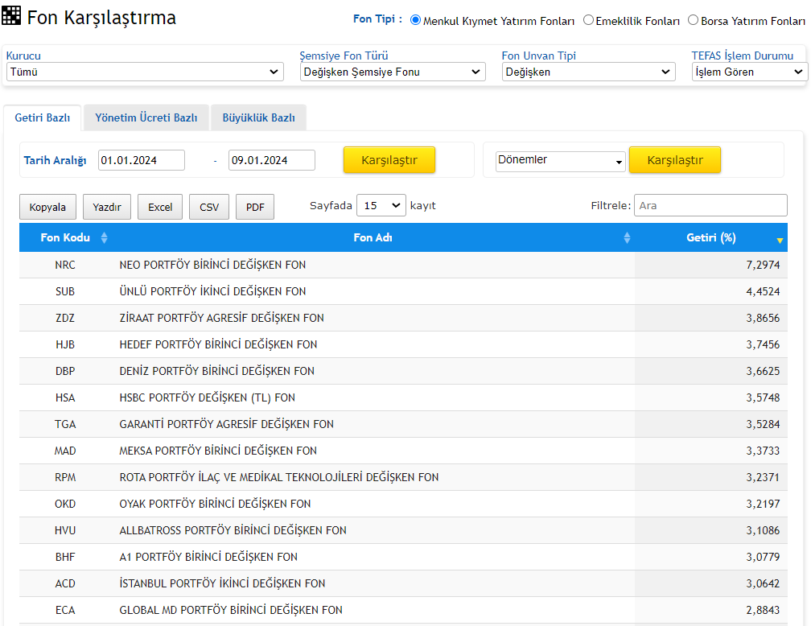Change records per page dropdown

(381, 205)
